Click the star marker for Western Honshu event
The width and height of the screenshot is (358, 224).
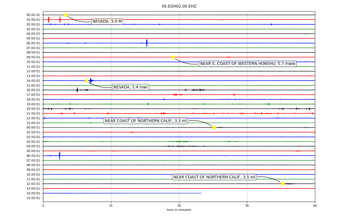tap(173, 57)
